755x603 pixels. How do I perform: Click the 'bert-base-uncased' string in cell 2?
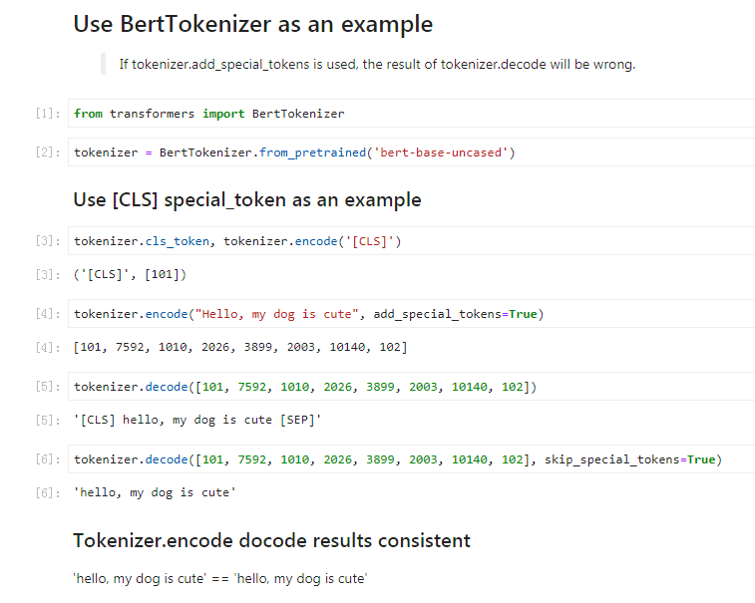coord(441,152)
